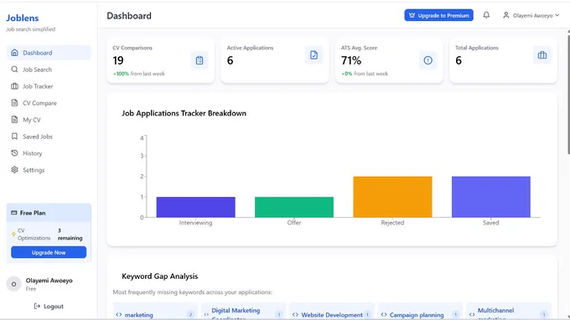Click the Saved Jobs bookmark icon

click(14, 137)
